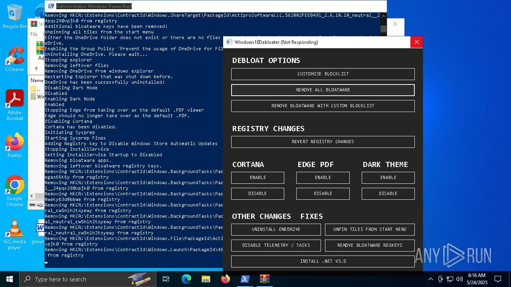
Task: Open Task View in the taskbar
Action: pos(166,279)
